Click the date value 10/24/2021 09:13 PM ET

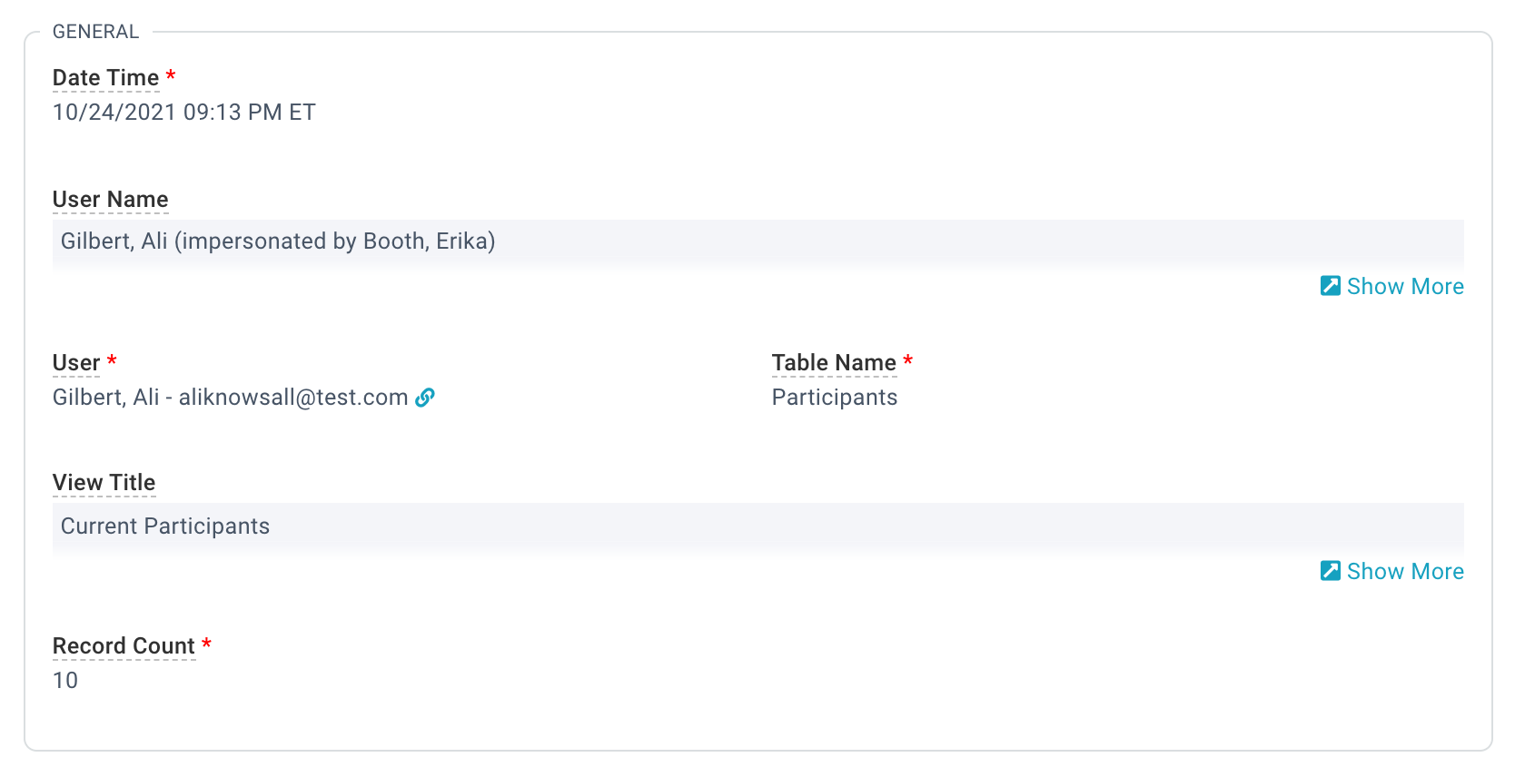[x=184, y=113]
